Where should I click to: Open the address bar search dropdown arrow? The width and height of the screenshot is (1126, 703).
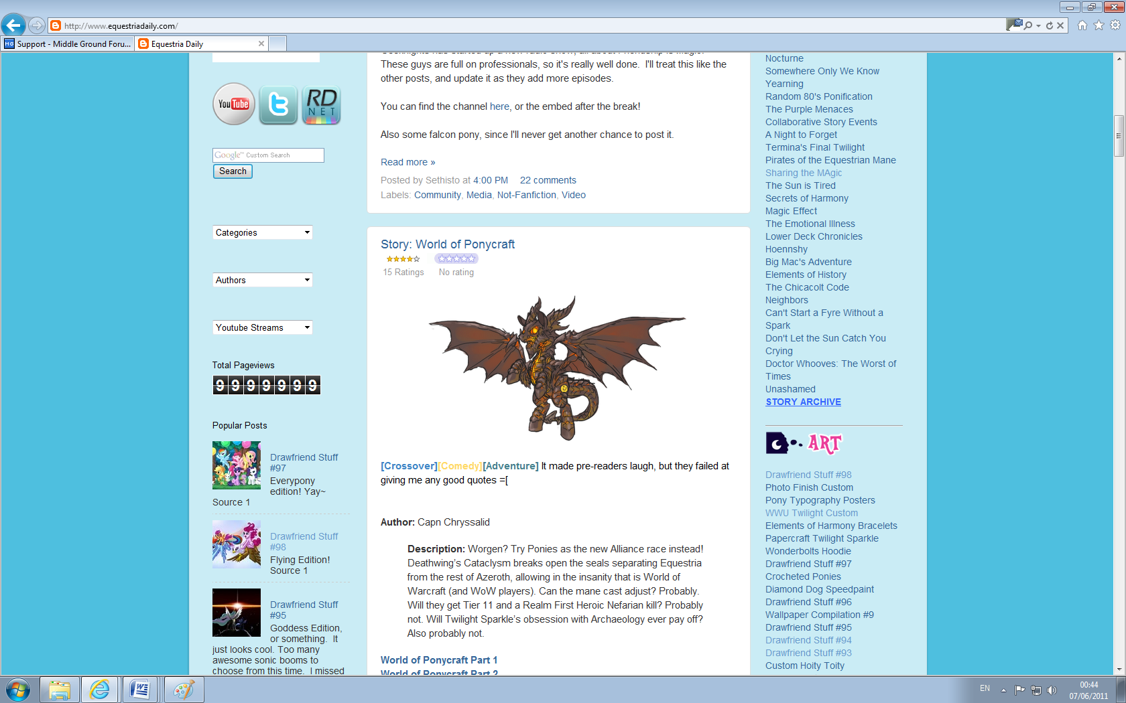[x=1038, y=25]
